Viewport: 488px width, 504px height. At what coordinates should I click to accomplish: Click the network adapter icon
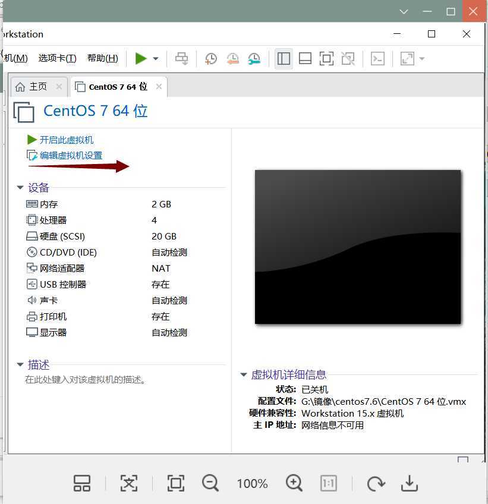[x=32, y=268]
